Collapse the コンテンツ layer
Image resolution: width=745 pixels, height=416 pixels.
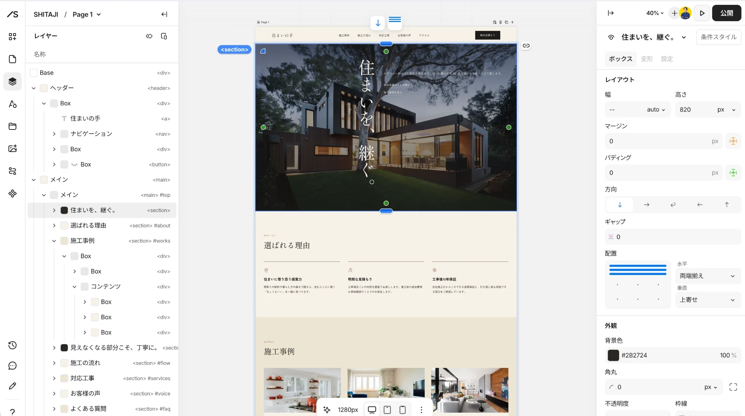[x=74, y=287]
